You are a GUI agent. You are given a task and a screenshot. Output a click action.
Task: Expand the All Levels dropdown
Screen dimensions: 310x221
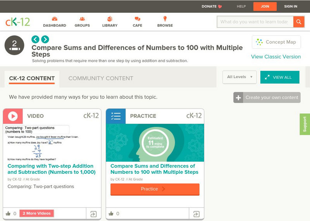(239, 77)
